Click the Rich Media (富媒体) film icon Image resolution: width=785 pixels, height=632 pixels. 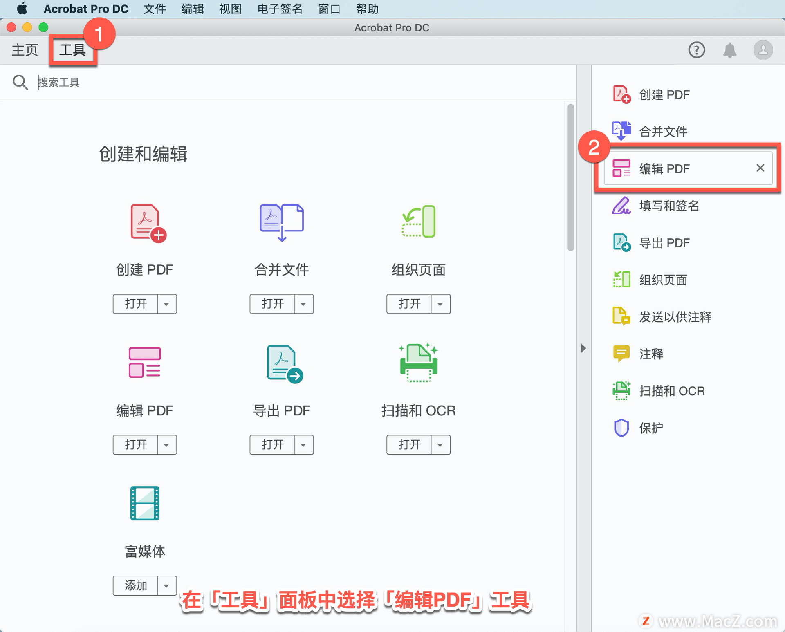click(x=145, y=503)
